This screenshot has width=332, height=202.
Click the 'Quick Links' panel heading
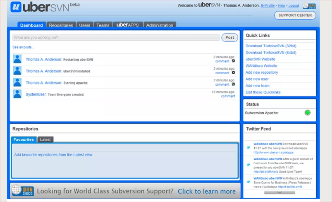click(258, 35)
